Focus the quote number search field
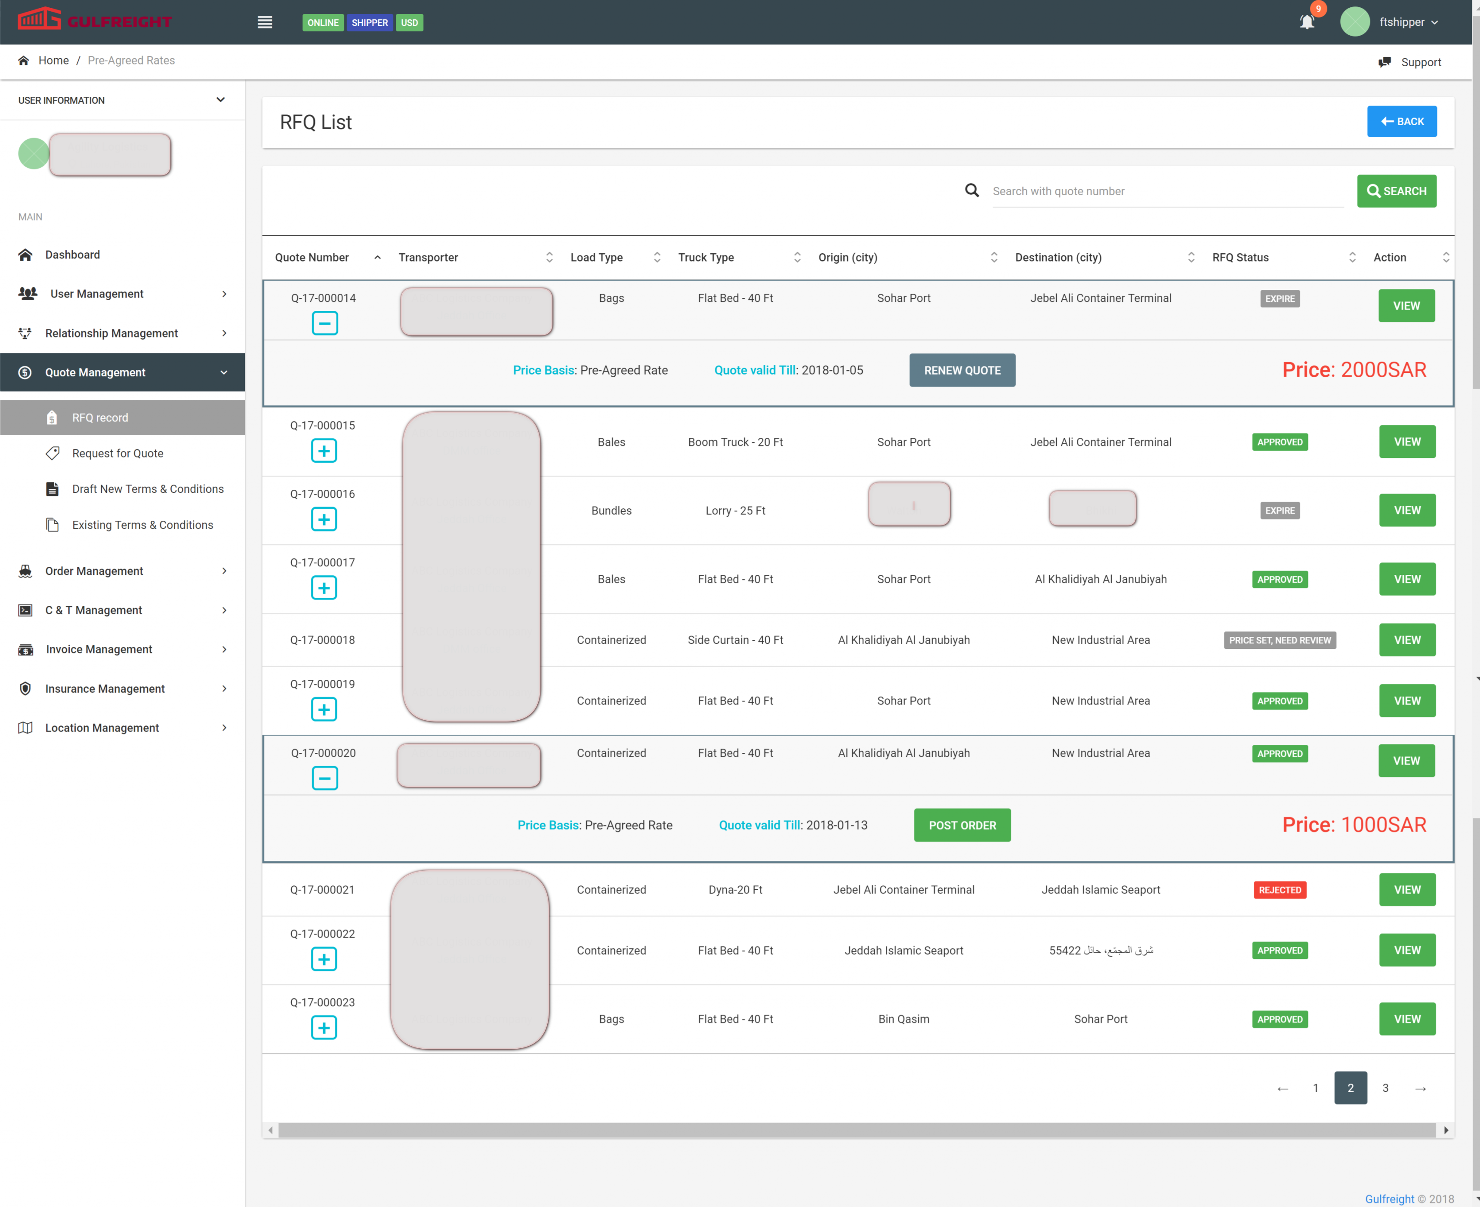1480x1207 pixels. pyautogui.click(x=1166, y=191)
